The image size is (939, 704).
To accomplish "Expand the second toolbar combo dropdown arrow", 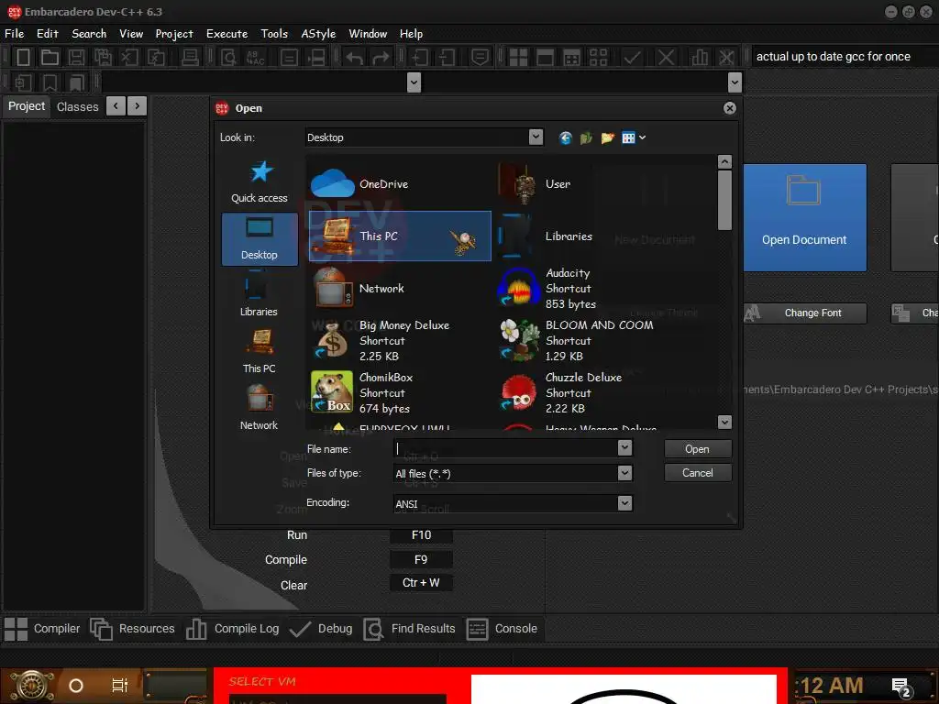I will [735, 82].
